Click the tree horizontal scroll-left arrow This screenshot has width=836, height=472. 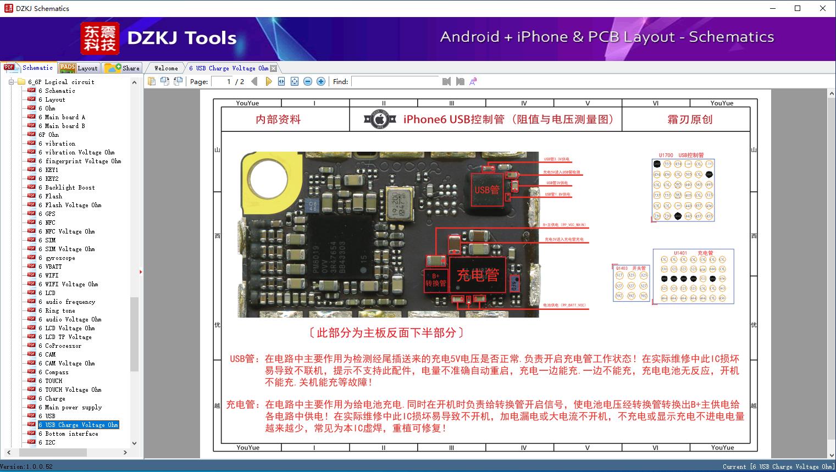[x=8, y=453]
